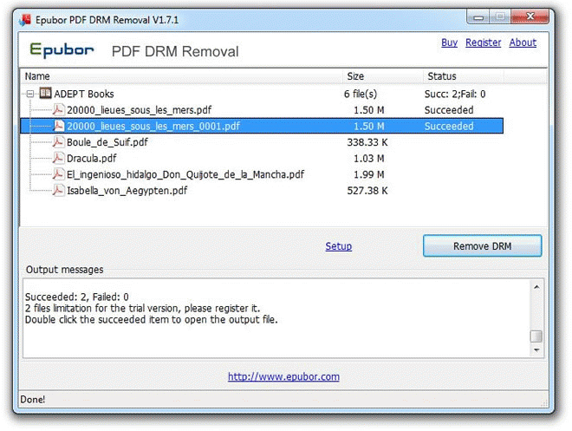The height and width of the screenshot is (431, 572).
Task: Close the Epubor PDF DRM Removal window
Action: [530, 16]
